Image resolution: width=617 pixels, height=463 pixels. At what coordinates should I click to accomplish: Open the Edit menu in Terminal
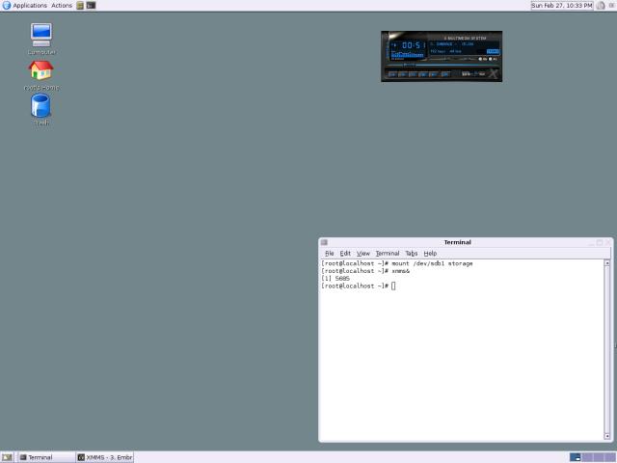point(345,253)
